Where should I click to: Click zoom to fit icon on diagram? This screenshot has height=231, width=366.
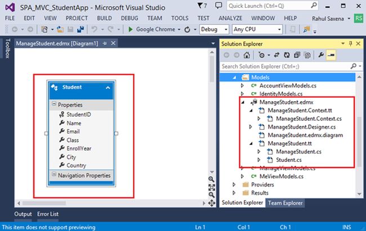[x=212, y=187]
